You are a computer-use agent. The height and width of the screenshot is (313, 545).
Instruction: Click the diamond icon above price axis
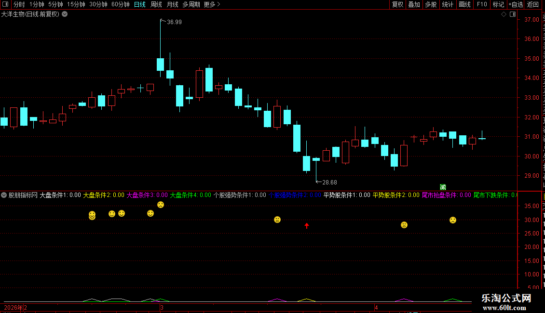click(504, 14)
